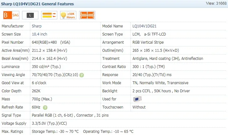Click the black L landscape icon
The width and height of the screenshot is (228, 135).
coord(30,15)
